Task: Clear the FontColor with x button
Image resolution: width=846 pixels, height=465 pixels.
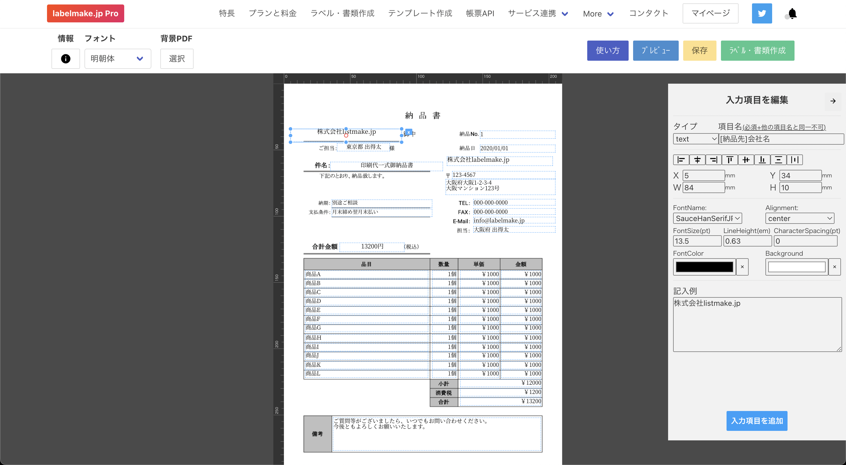Action: 742,267
